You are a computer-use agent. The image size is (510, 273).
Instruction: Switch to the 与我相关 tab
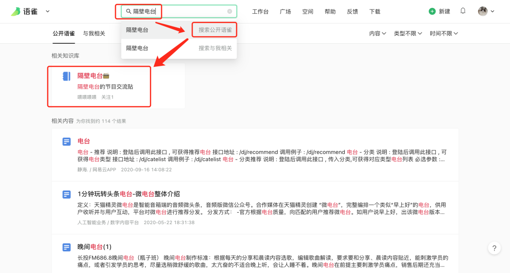click(94, 33)
